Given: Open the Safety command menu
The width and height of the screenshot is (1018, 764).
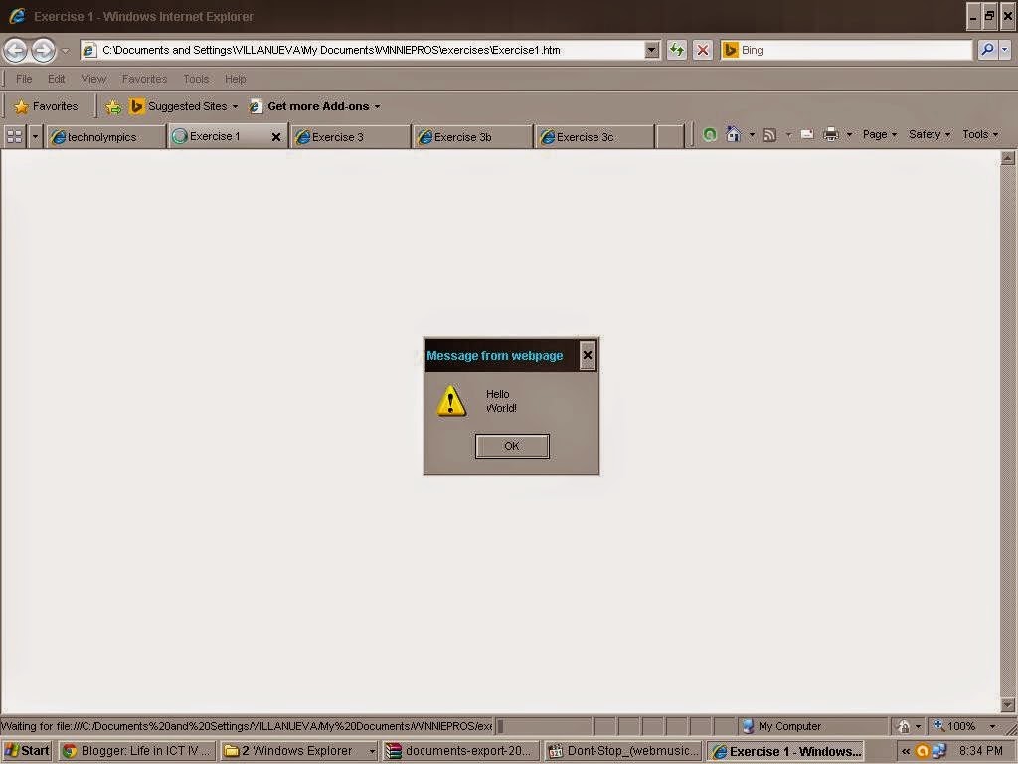Looking at the screenshot, I should (930, 134).
